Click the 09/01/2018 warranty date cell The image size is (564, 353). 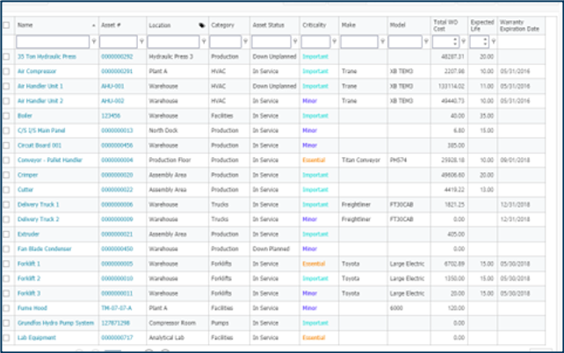coord(515,160)
